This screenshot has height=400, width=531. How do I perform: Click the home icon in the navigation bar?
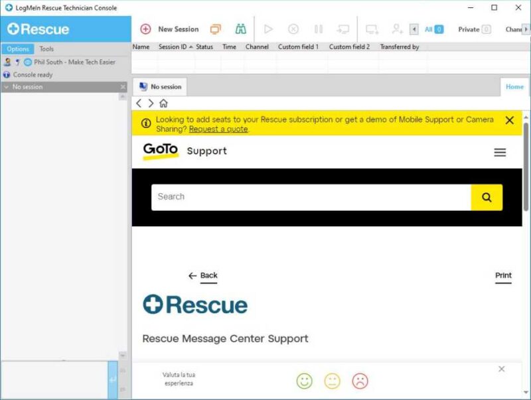[163, 103]
